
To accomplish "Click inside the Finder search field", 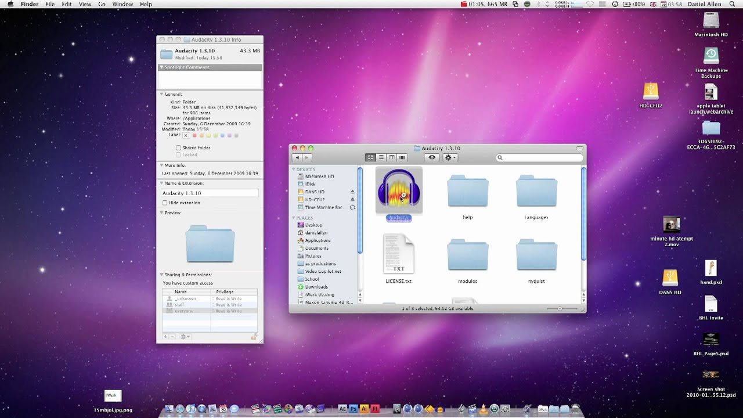I will click(x=540, y=157).
